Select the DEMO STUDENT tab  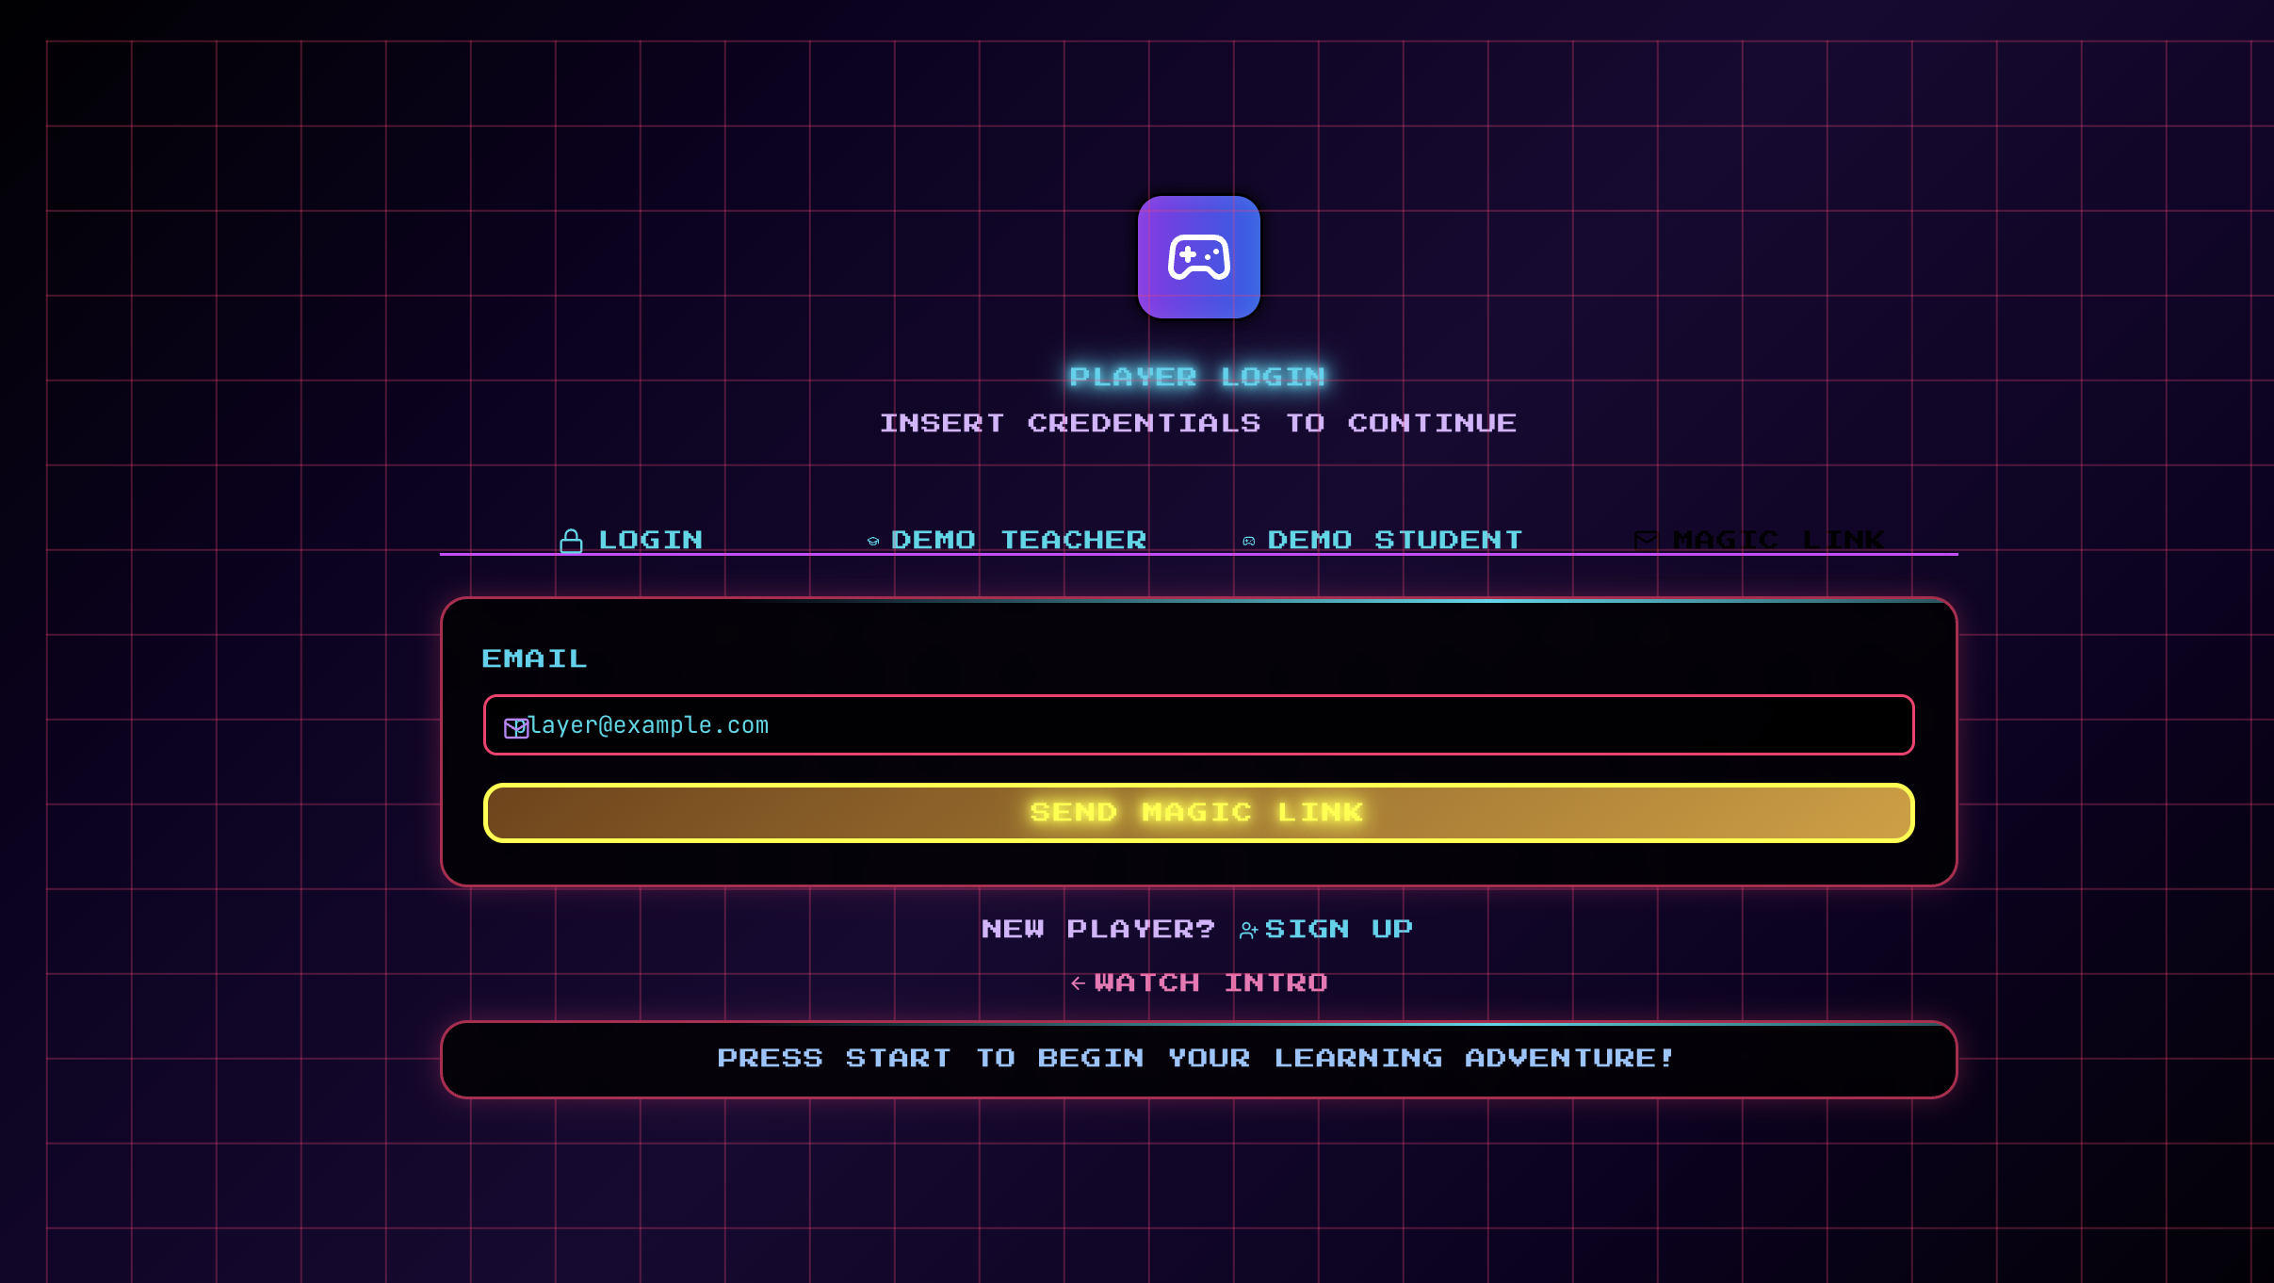coord(1394,540)
